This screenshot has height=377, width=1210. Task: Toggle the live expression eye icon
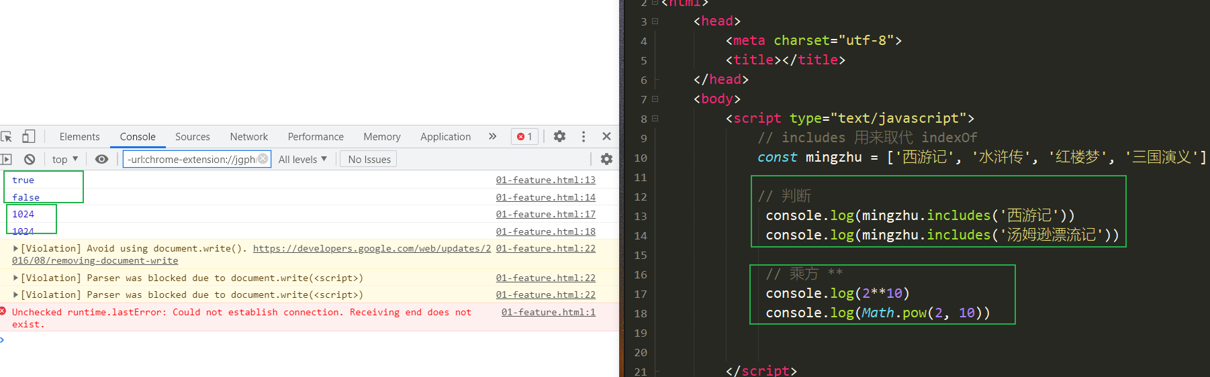[x=101, y=159]
